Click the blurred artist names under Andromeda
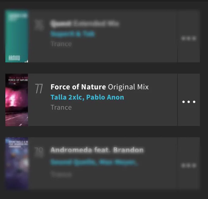The image size is (208, 199). point(94,162)
